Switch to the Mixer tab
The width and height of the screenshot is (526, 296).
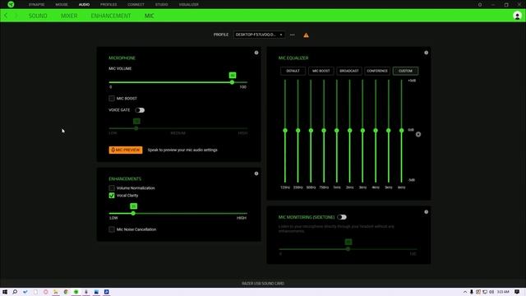69,16
